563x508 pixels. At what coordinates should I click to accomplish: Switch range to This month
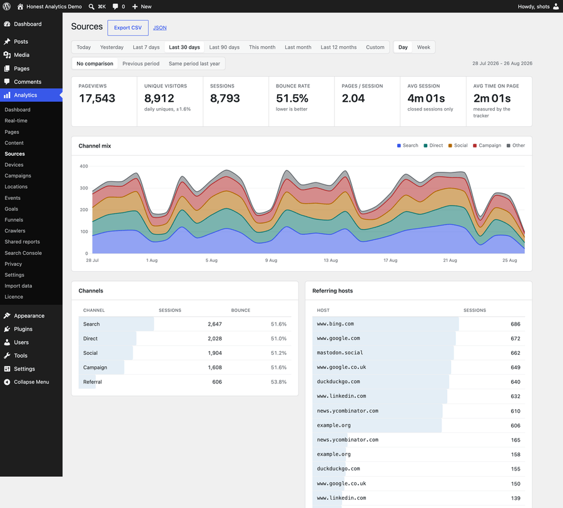(x=262, y=47)
